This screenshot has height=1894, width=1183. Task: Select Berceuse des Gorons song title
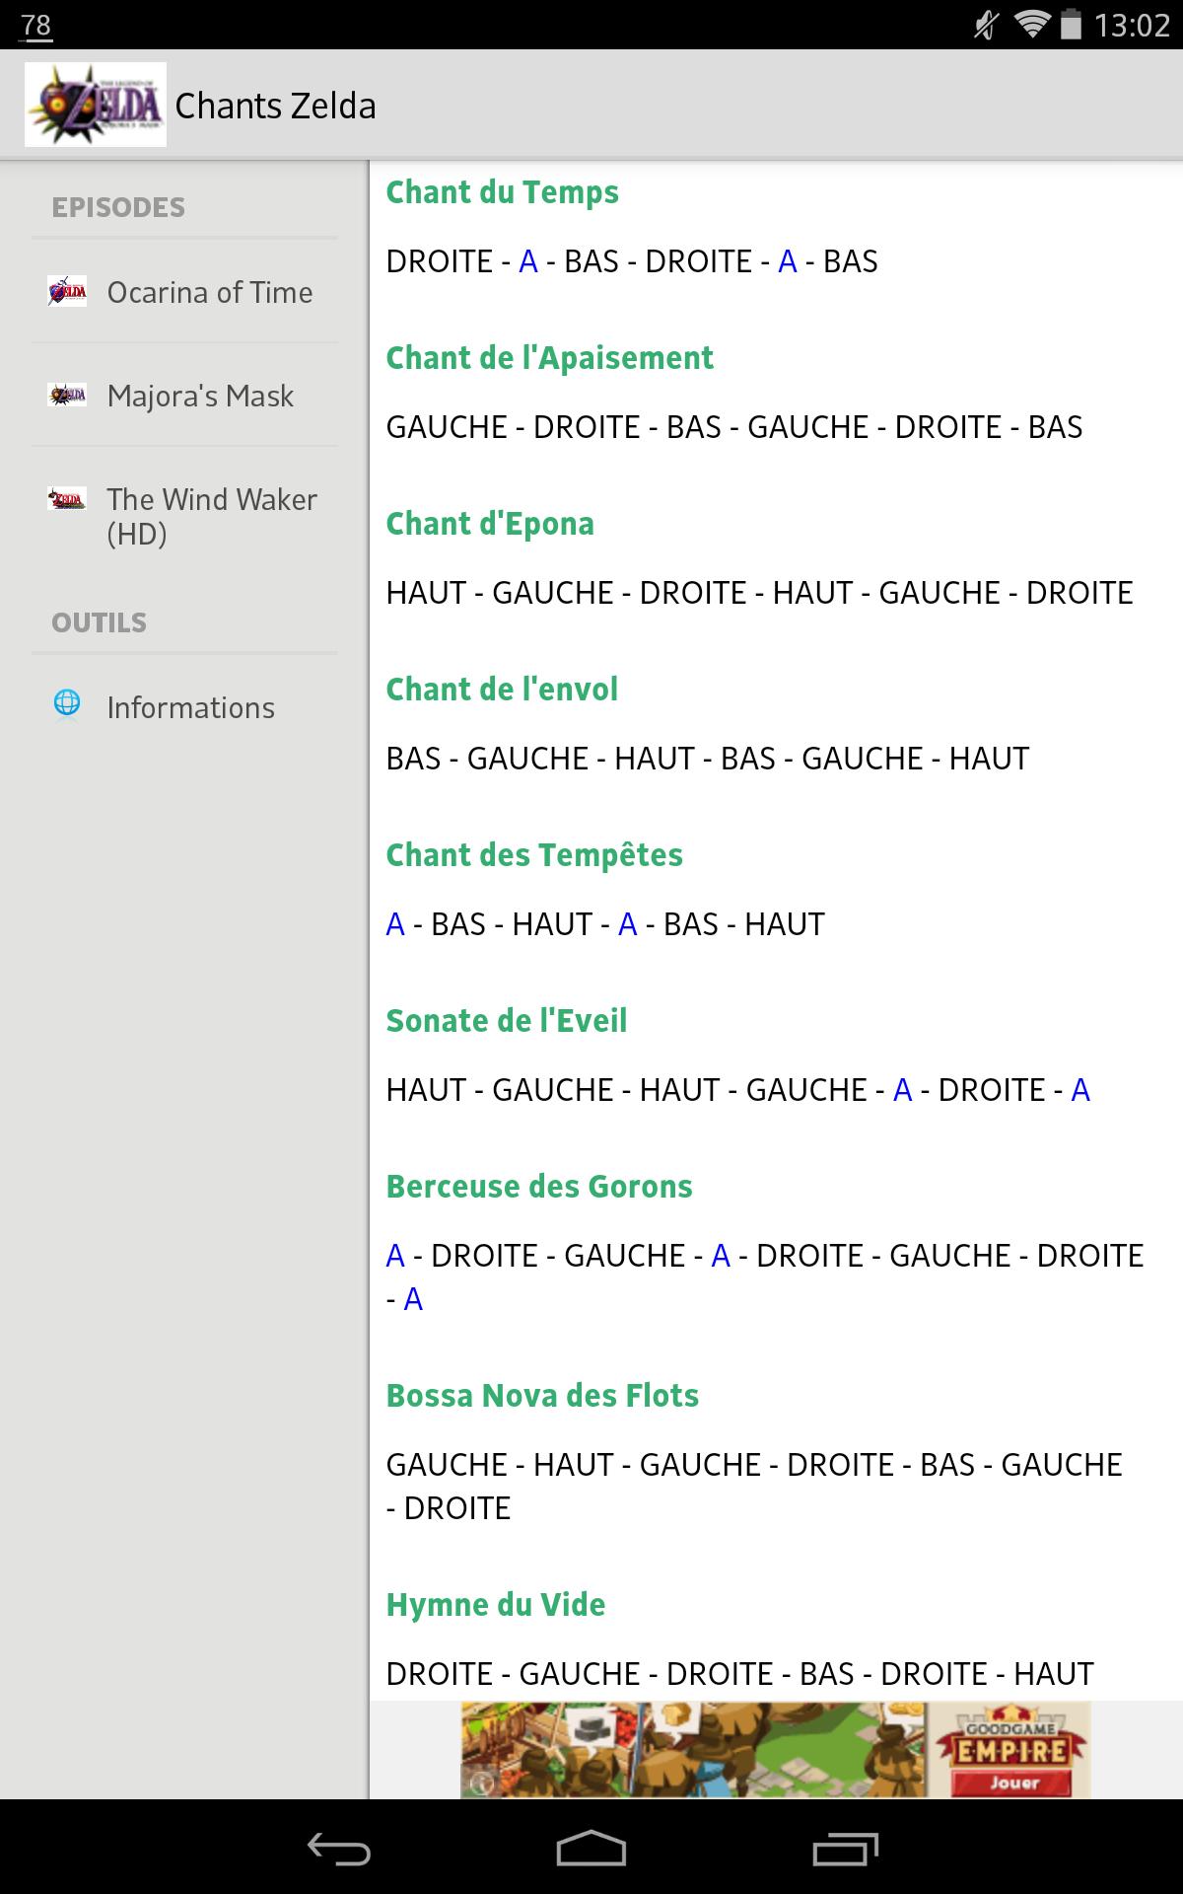(x=538, y=1187)
